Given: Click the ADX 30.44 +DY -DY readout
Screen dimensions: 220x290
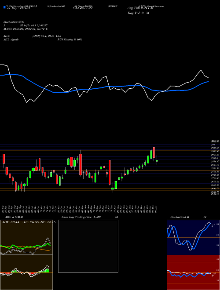Looking at the screenshot, I should point(29,222).
